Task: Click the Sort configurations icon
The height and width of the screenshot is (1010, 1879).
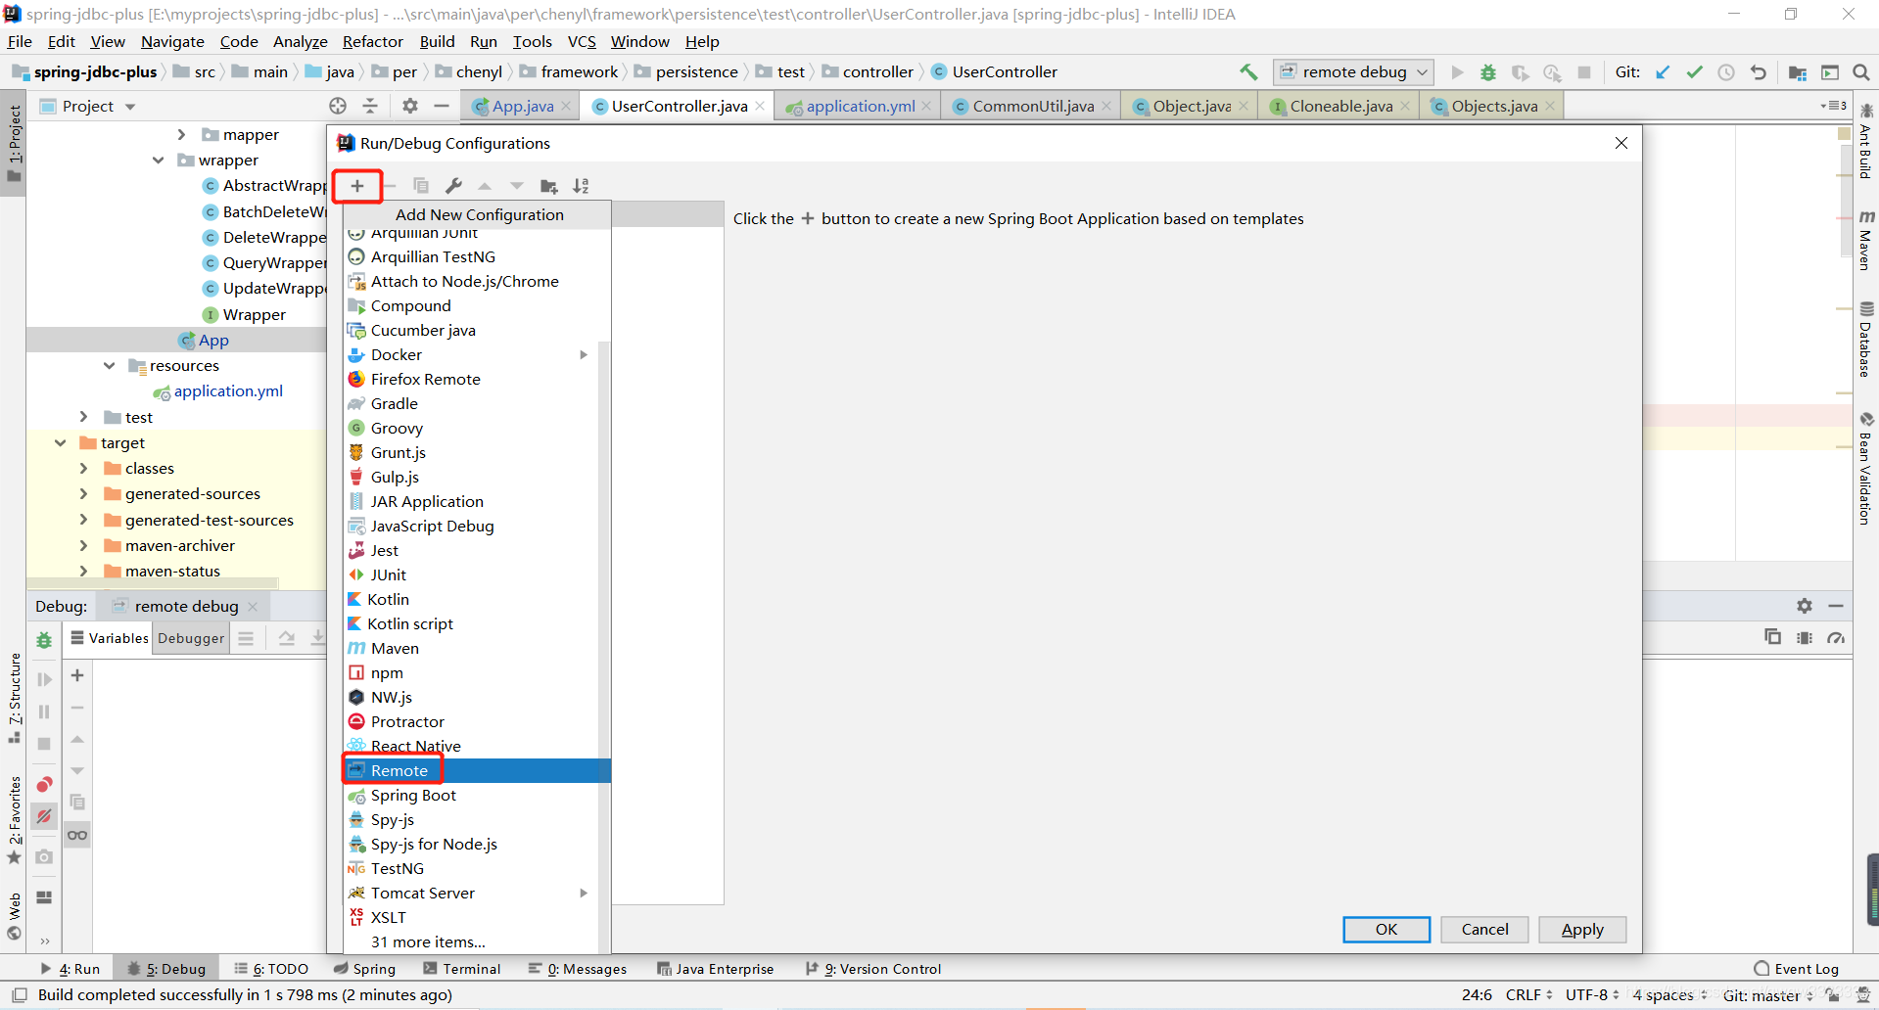Action: pyautogui.click(x=582, y=186)
